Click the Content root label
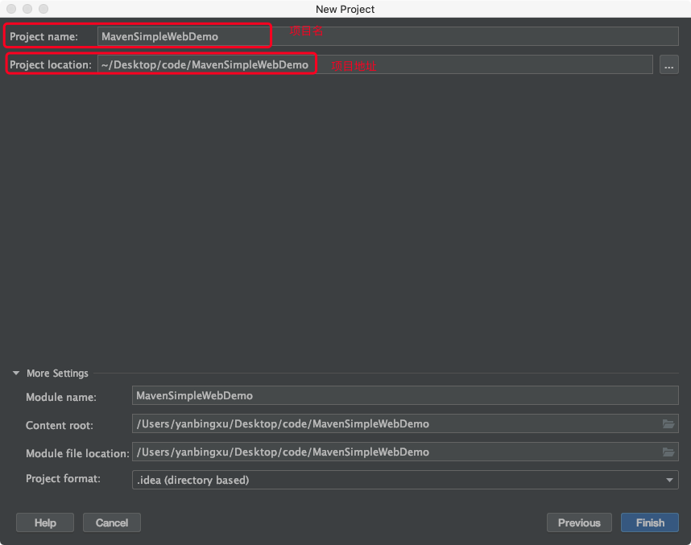 (60, 425)
